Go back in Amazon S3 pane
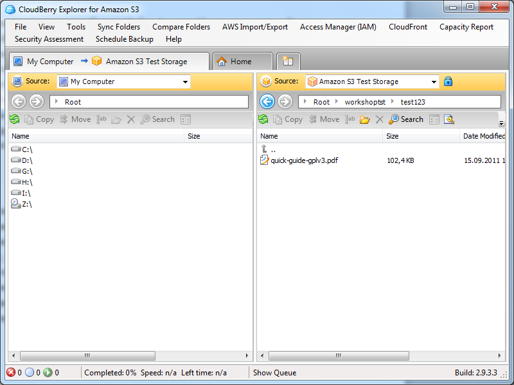This screenshot has height=385, width=514. [x=267, y=101]
